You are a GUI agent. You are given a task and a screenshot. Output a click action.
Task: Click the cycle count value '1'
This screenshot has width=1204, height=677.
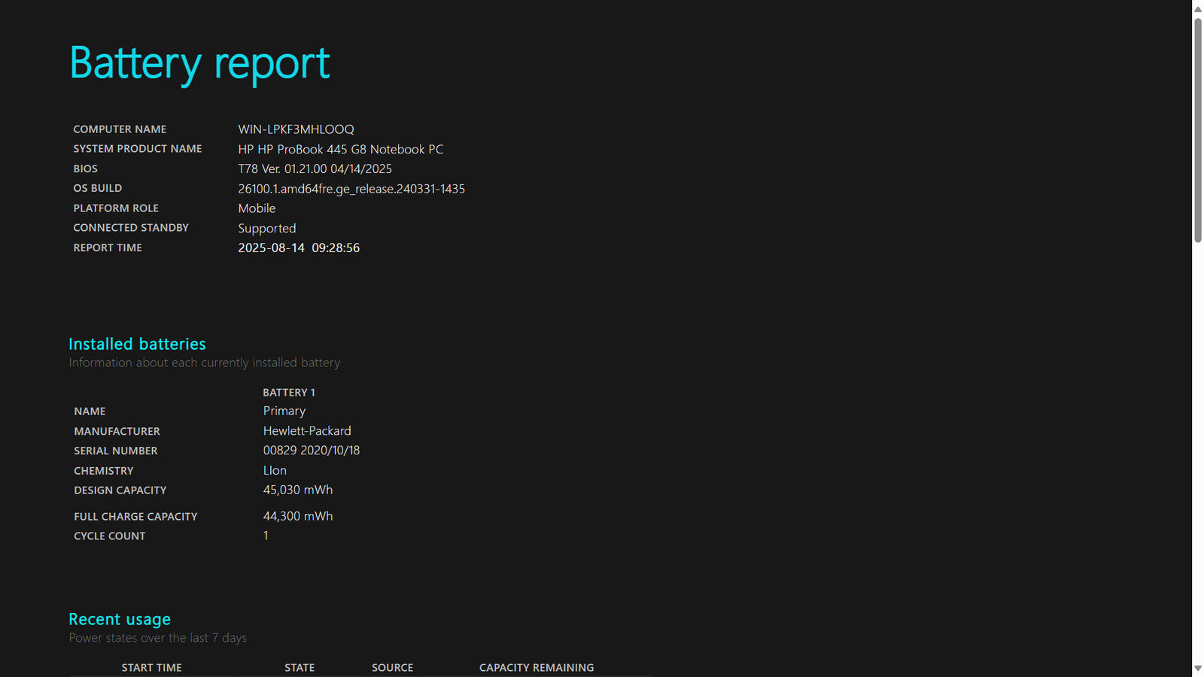pyautogui.click(x=266, y=536)
